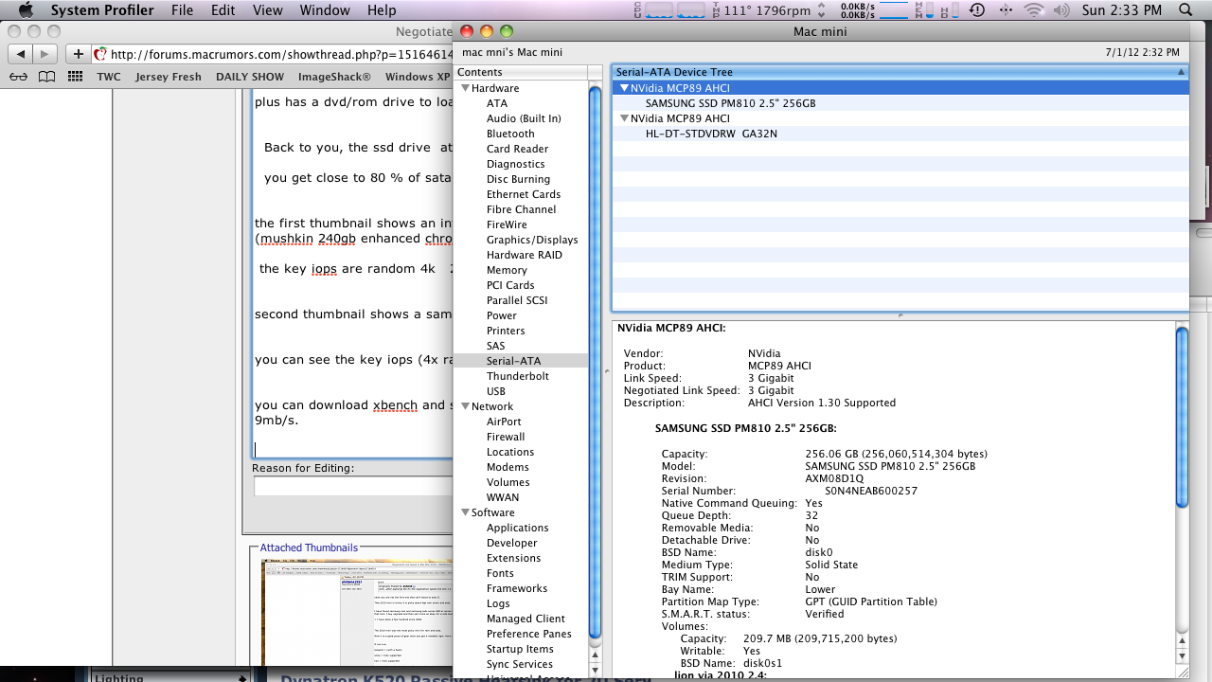Open the DAILY SHOW bookmark
1212x682 pixels.
coord(249,77)
